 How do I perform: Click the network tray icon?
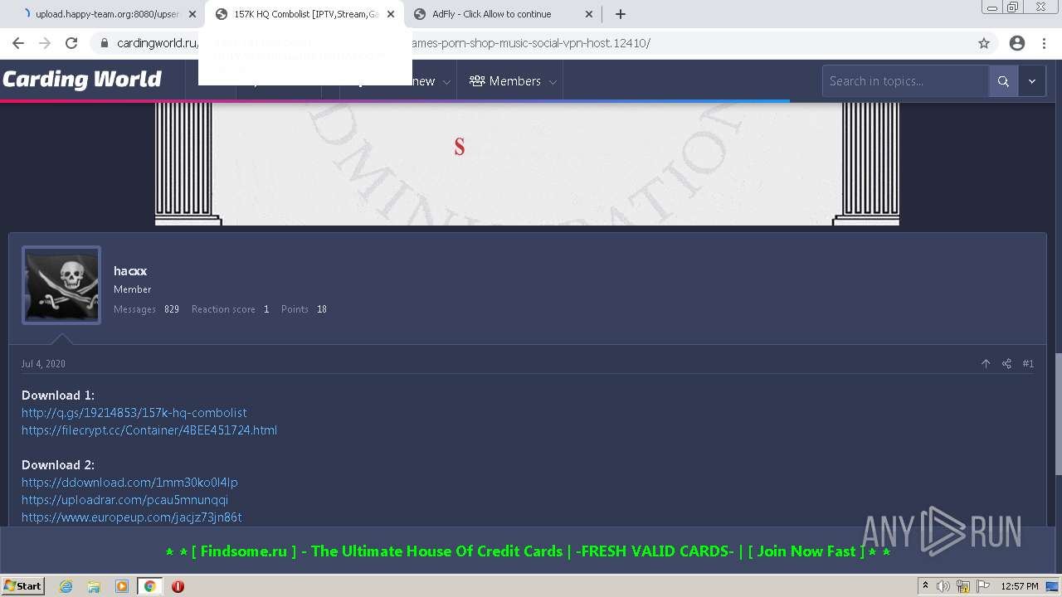point(962,586)
